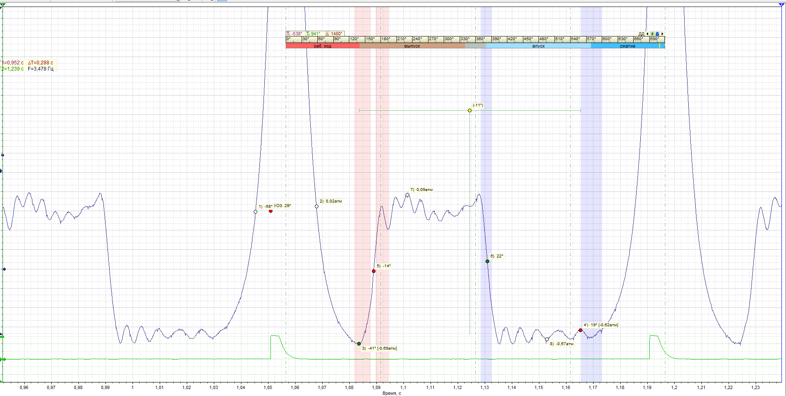
Task: Select the 'впуск' light blue phase bar
Action: pyautogui.click(x=538, y=46)
